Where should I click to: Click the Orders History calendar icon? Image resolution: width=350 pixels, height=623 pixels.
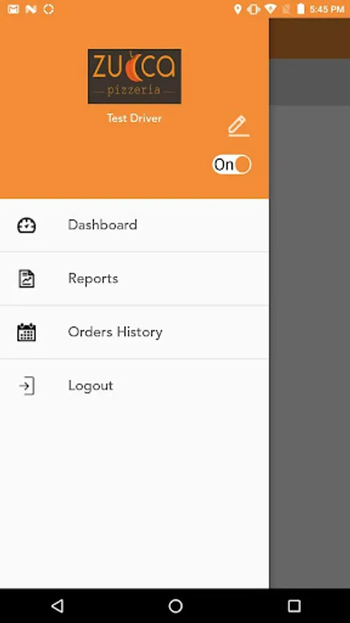(26, 332)
